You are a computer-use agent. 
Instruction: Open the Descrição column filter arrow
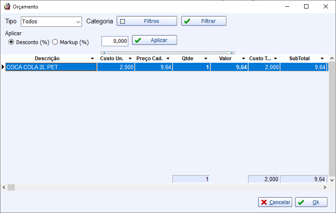(93, 59)
